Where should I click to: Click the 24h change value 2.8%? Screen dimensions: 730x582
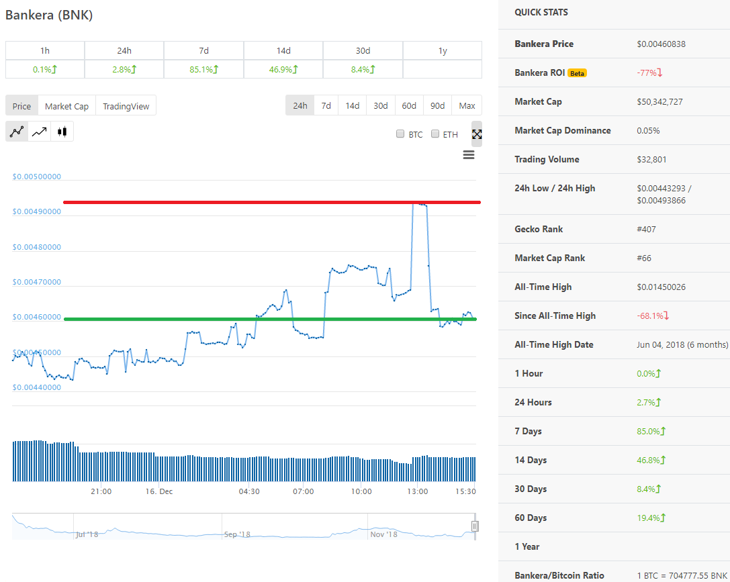tap(124, 69)
